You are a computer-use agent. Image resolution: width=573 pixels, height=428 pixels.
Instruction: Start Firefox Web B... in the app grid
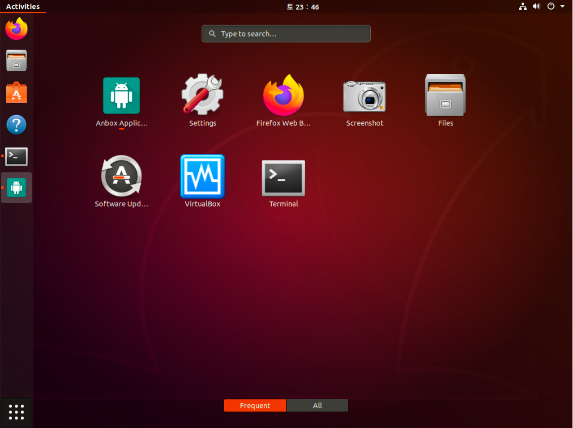[283, 101]
